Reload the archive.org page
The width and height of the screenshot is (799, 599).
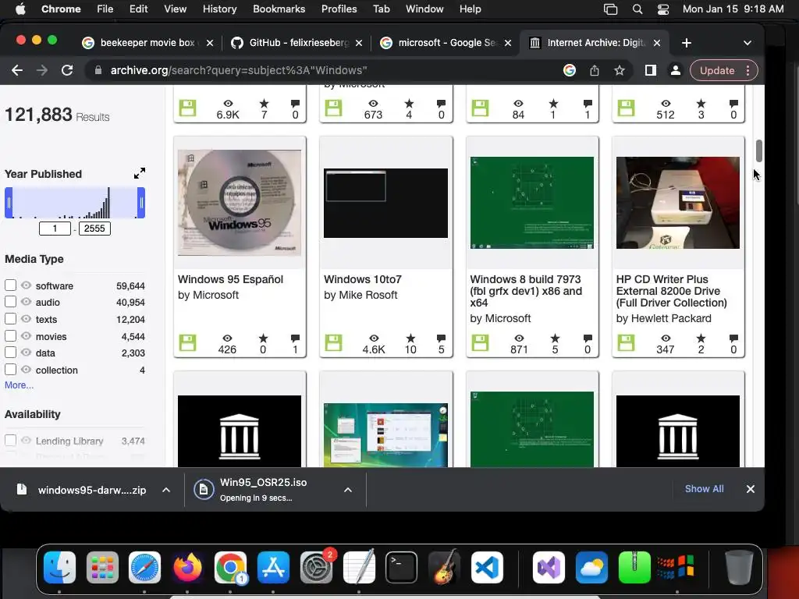click(67, 70)
